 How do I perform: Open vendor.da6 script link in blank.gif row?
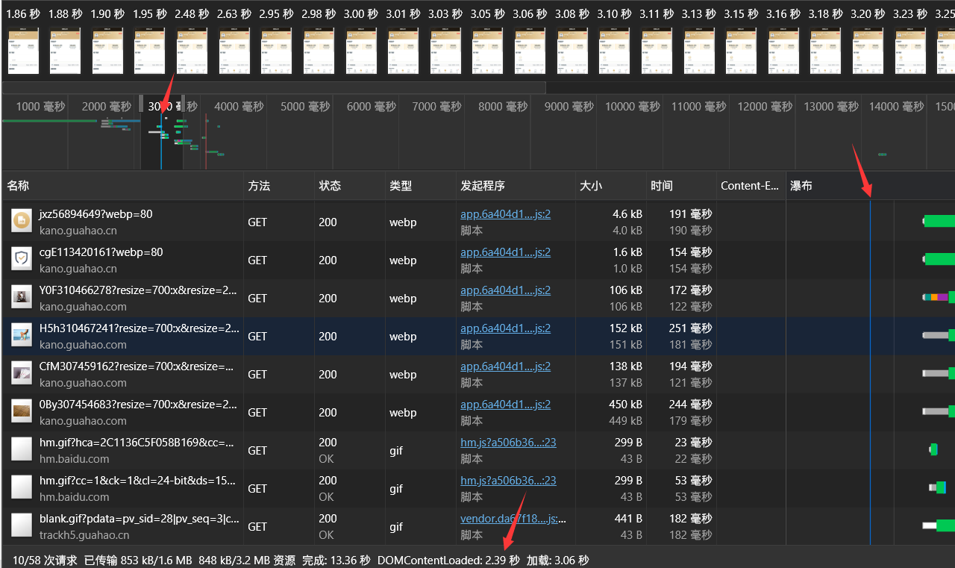513,519
